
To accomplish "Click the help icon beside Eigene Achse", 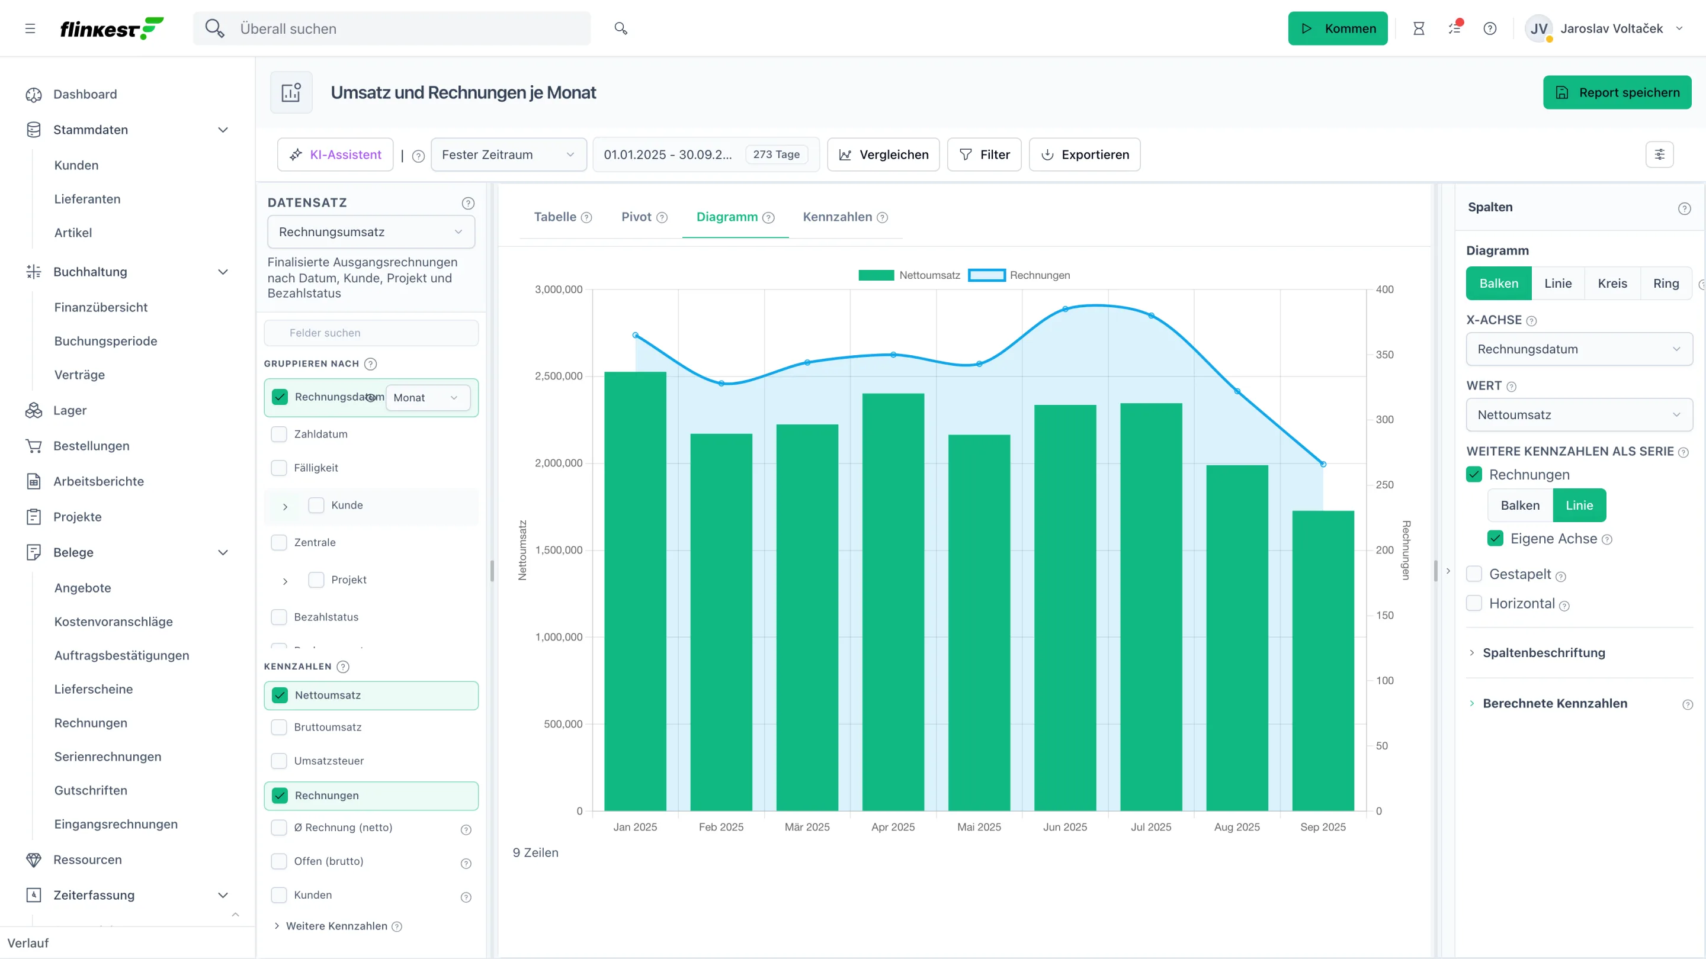I will (1606, 540).
